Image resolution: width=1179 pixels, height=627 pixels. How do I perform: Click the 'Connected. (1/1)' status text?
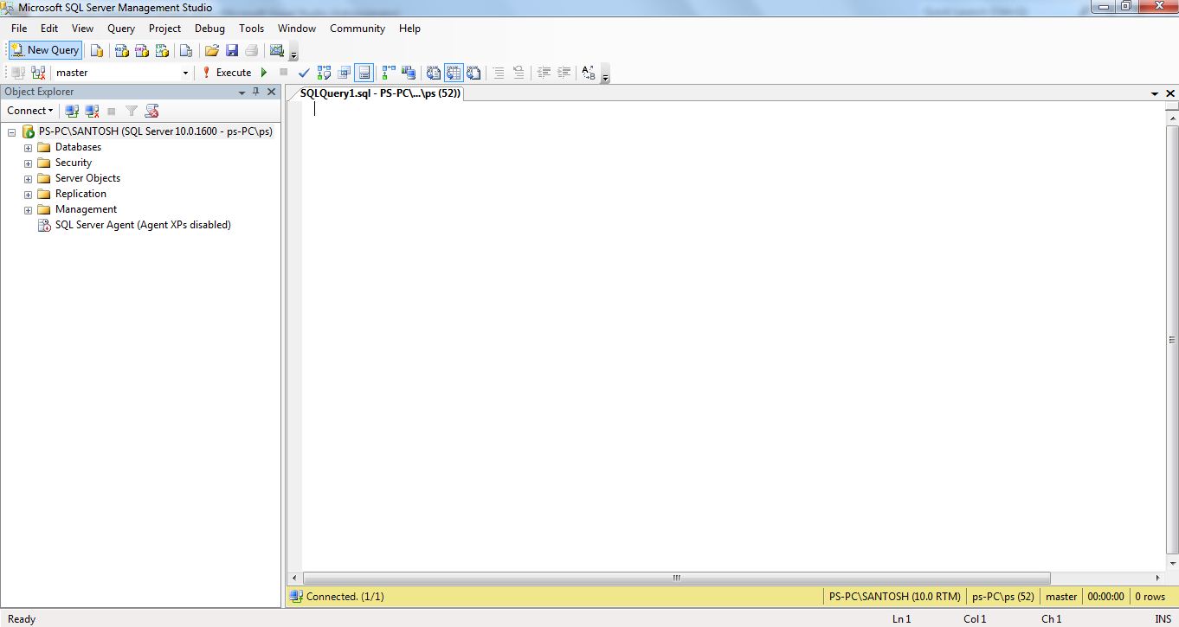point(345,597)
